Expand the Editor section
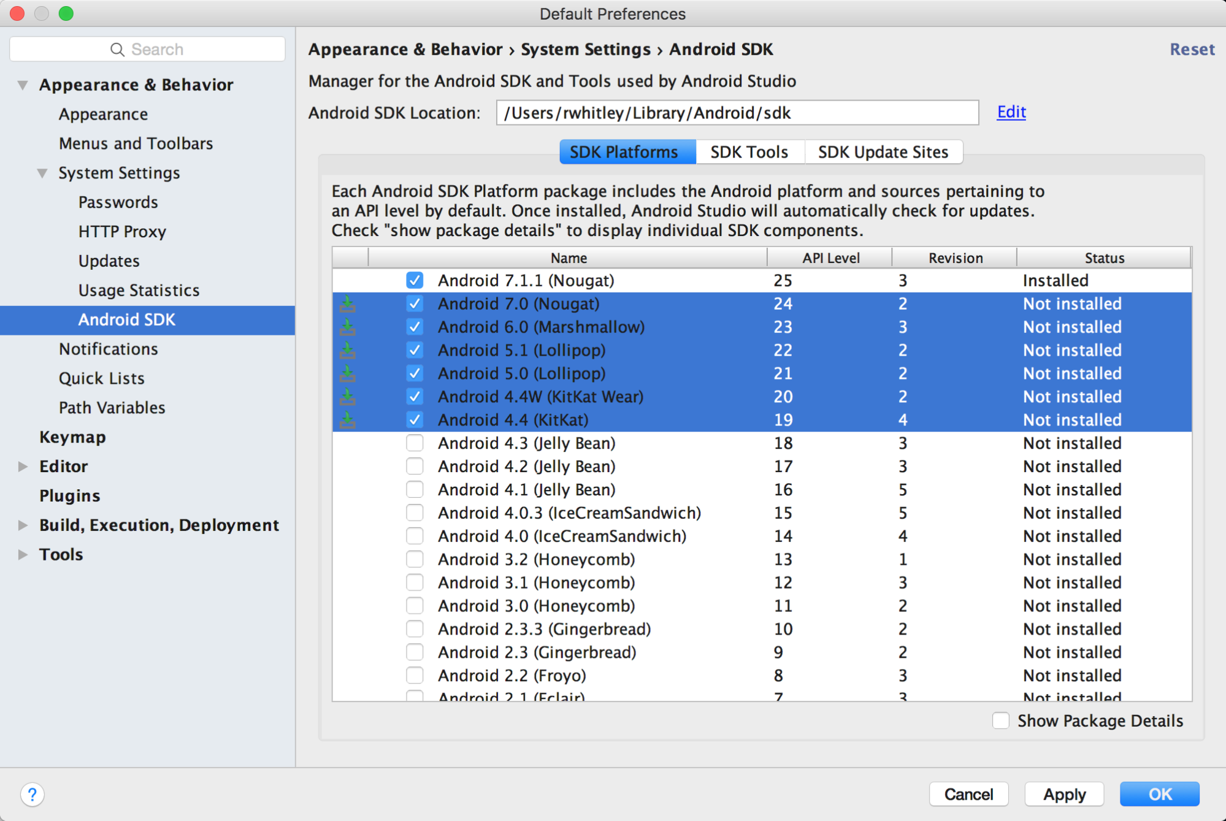Viewport: 1226px width, 821px height. tap(23, 466)
